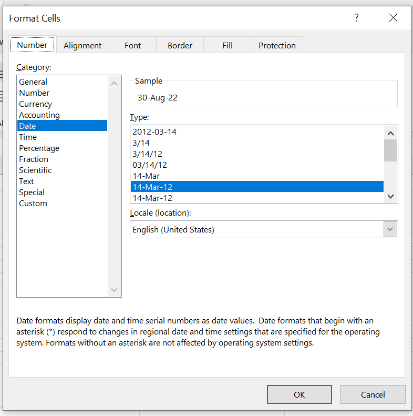Choose the Currency category
The image size is (413, 416).
coord(35,104)
